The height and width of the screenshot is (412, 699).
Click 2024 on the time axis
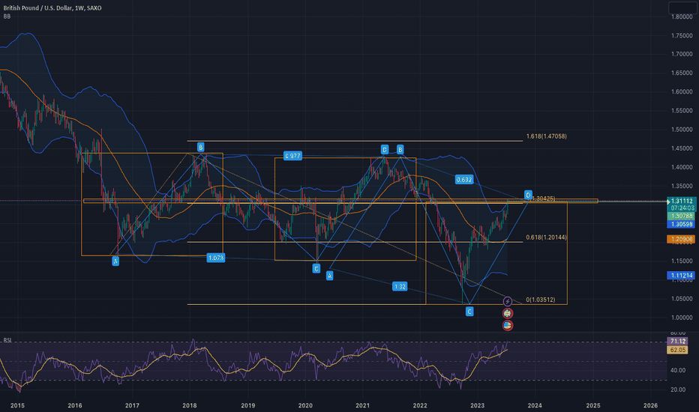(x=535, y=405)
